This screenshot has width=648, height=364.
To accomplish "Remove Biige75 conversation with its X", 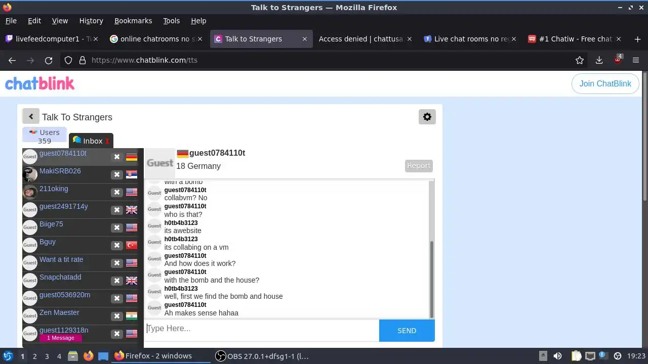I will point(117,227).
